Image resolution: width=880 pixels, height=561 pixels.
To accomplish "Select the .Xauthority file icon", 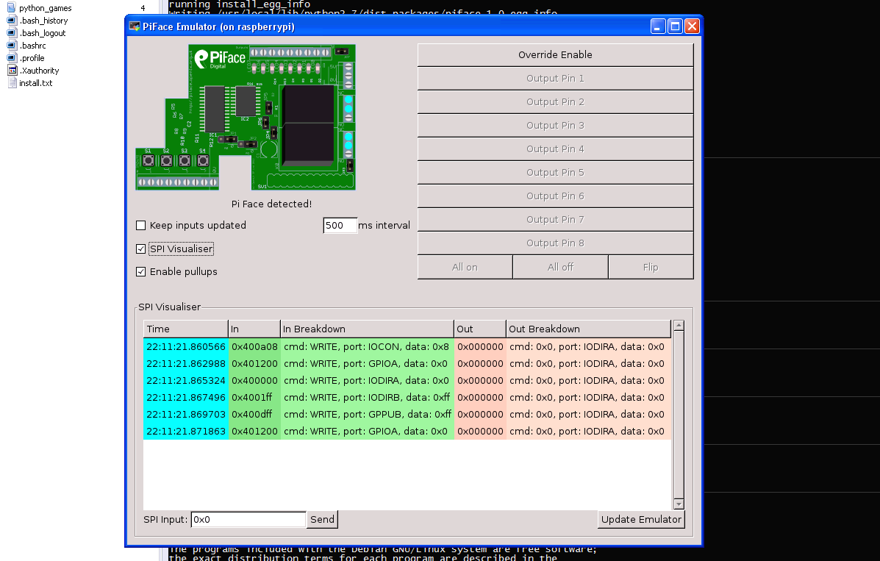I will (x=12, y=70).
